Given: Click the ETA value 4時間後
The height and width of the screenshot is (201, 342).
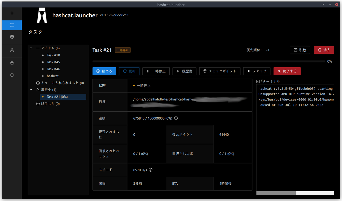Looking at the screenshot, I should click(226, 184).
